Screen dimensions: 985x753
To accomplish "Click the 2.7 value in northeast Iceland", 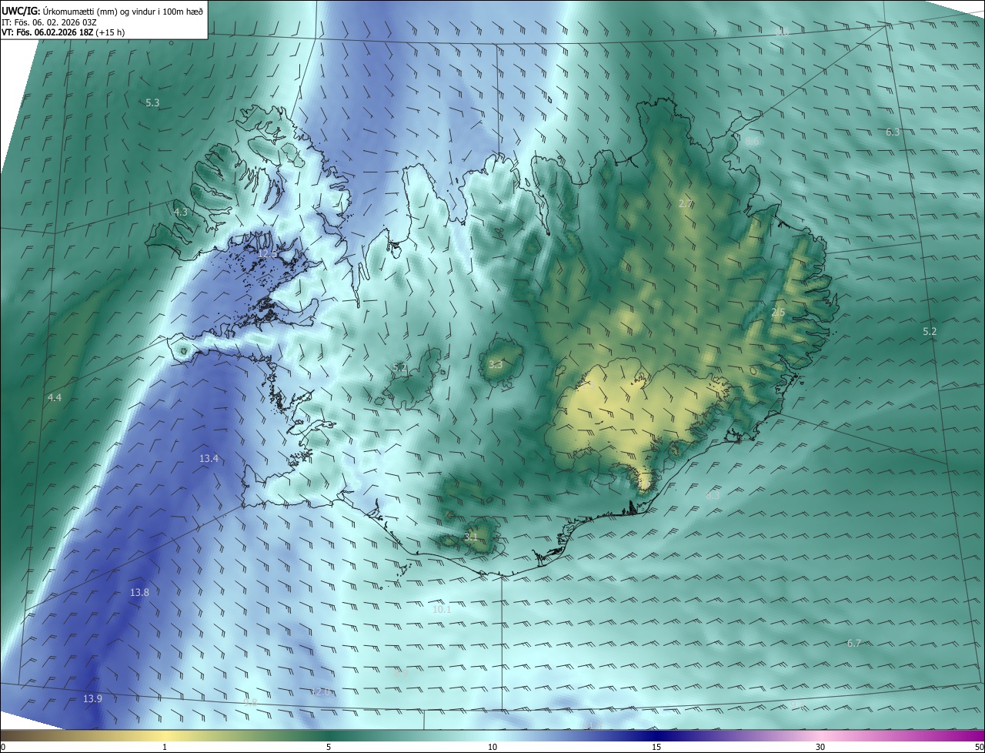I will pyautogui.click(x=685, y=204).
